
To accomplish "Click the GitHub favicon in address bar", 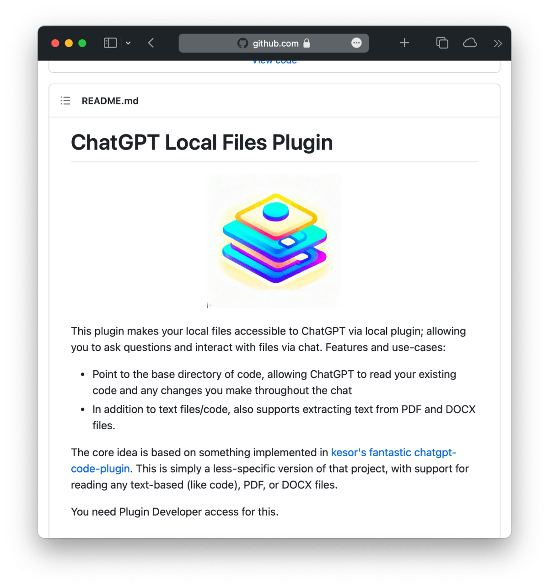I will [242, 43].
